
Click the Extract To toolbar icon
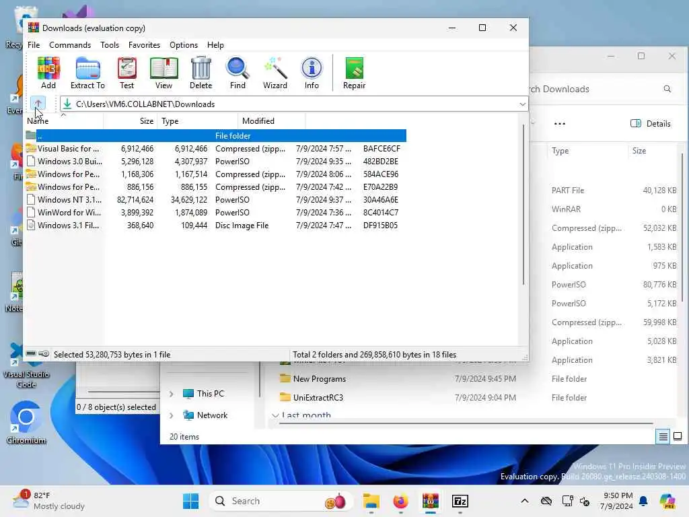click(87, 73)
